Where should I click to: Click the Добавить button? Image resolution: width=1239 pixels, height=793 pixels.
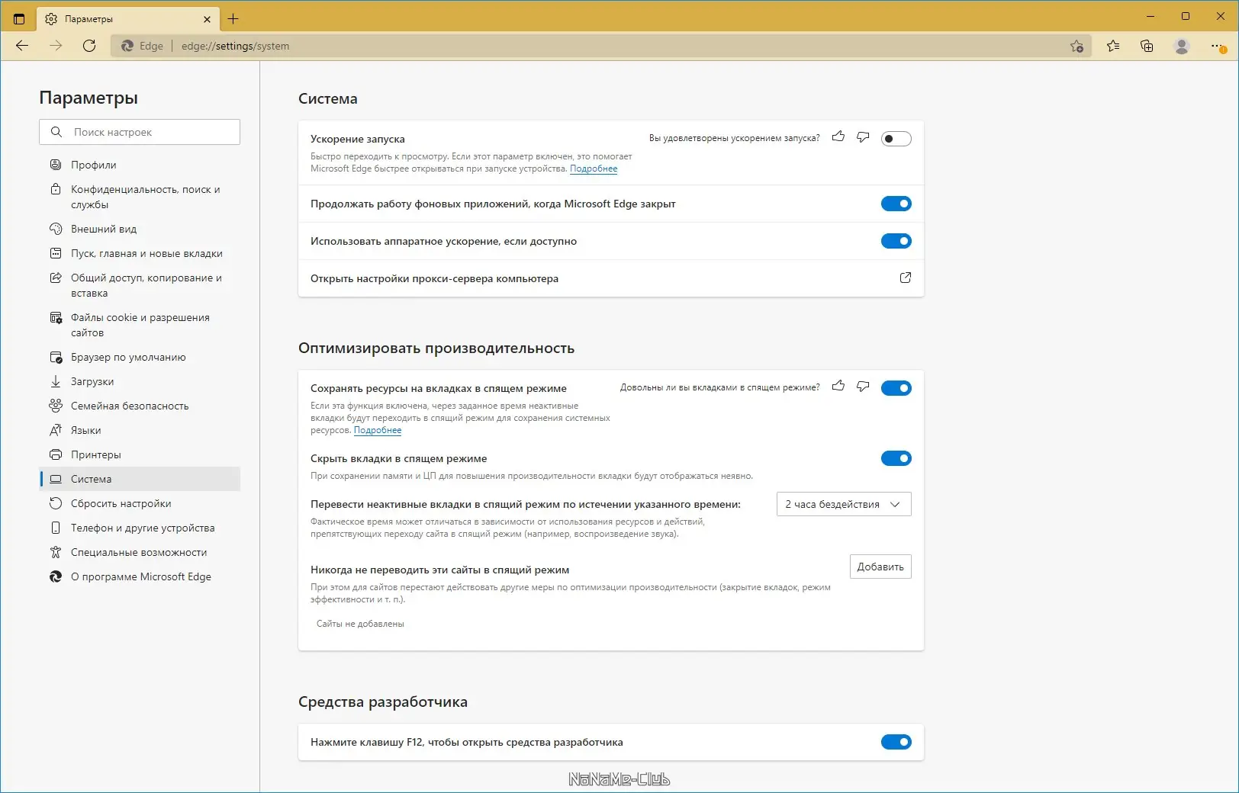(x=880, y=567)
